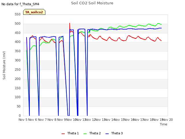Click the end of the green Theta 2 line
The width and height of the screenshot is (185, 139).
(161, 24)
